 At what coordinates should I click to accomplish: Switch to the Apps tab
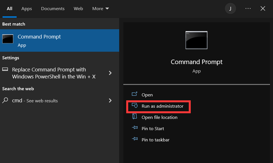coord(27,9)
